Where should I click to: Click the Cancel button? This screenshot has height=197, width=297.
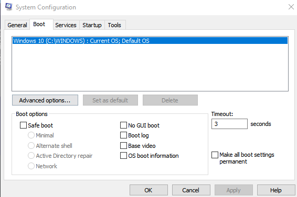191,190
